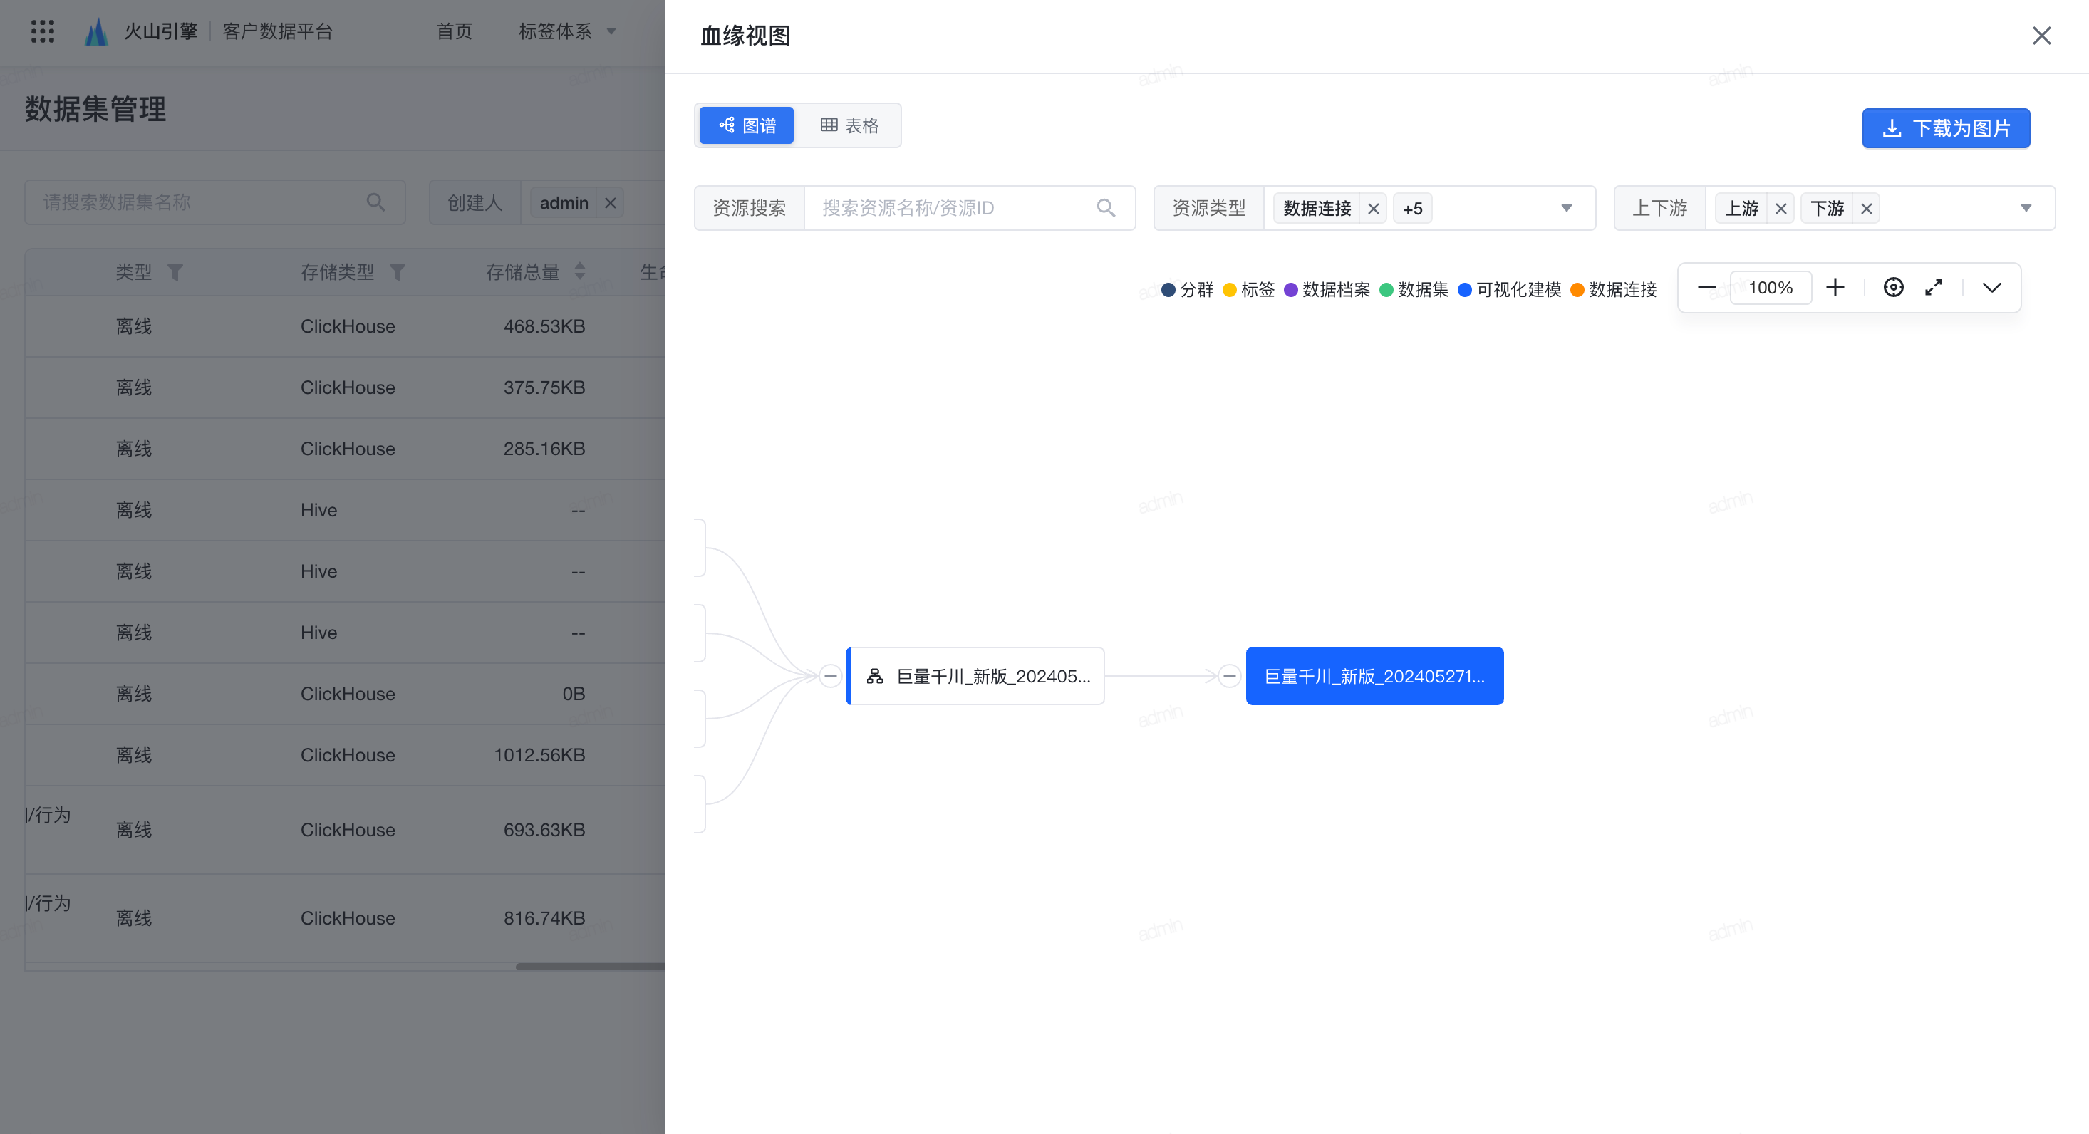Open 首页 in the top navigation

pos(453,31)
